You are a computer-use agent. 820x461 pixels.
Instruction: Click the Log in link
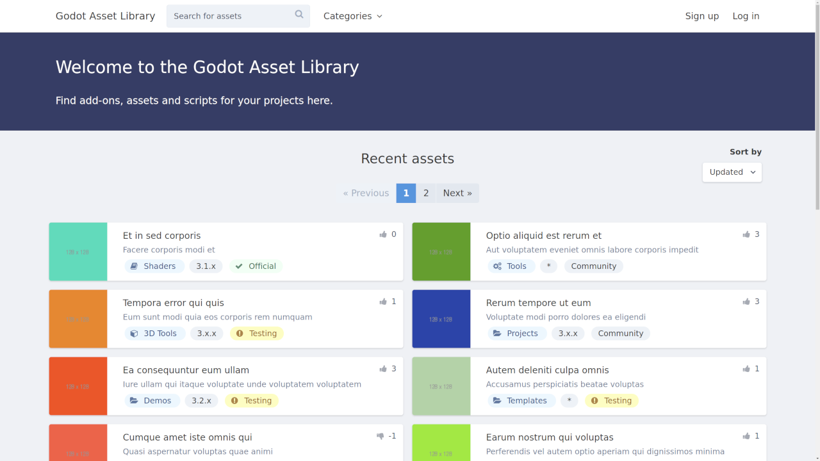tap(746, 16)
